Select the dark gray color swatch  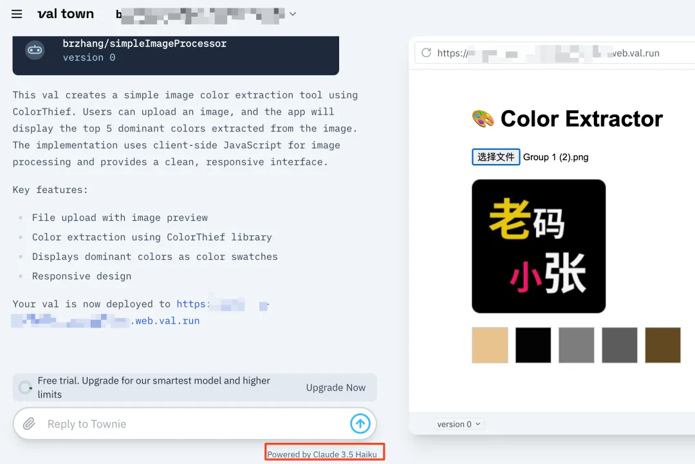tap(620, 345)
